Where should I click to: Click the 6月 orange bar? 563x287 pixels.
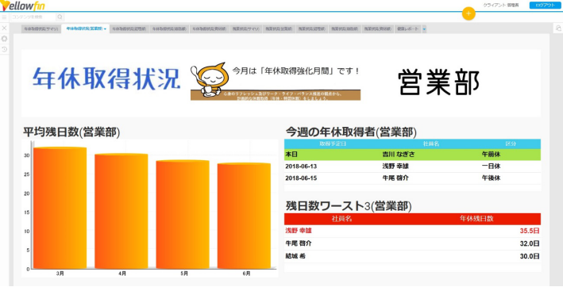(x=244, y=216)
